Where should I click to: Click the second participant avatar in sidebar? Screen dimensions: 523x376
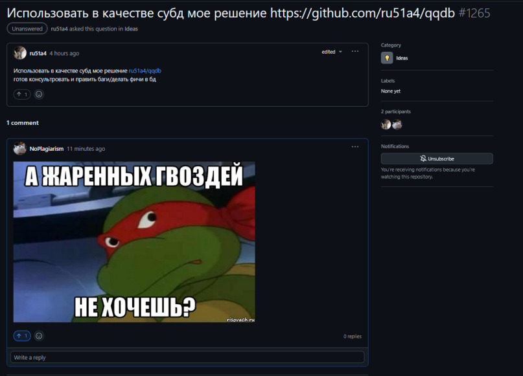[x=397, y=124]
